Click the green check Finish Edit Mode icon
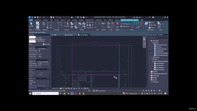The width and height of the screenshot is (197, 111). [117, 27]
